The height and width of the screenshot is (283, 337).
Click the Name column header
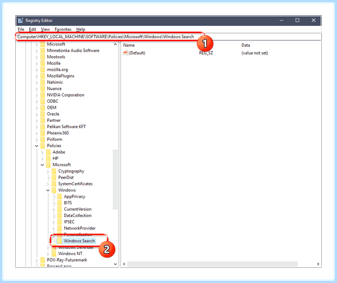point(129,45)
